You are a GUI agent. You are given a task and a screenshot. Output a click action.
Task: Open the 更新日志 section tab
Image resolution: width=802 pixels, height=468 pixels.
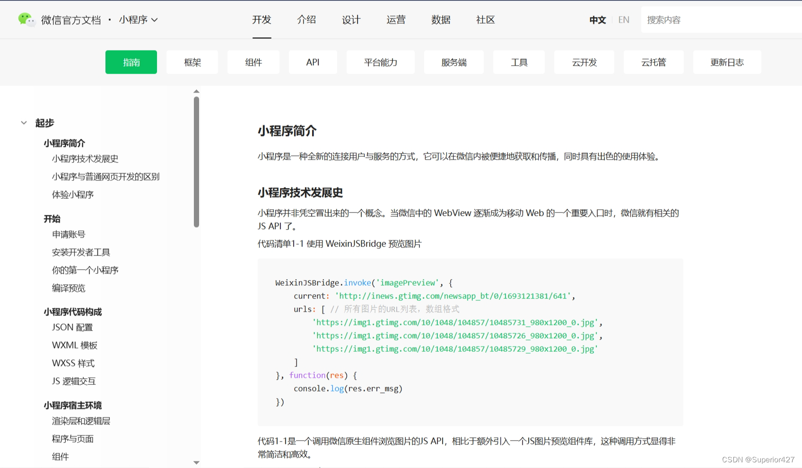coord(727,62)
